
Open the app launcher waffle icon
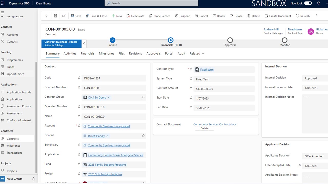click(3, 3)
